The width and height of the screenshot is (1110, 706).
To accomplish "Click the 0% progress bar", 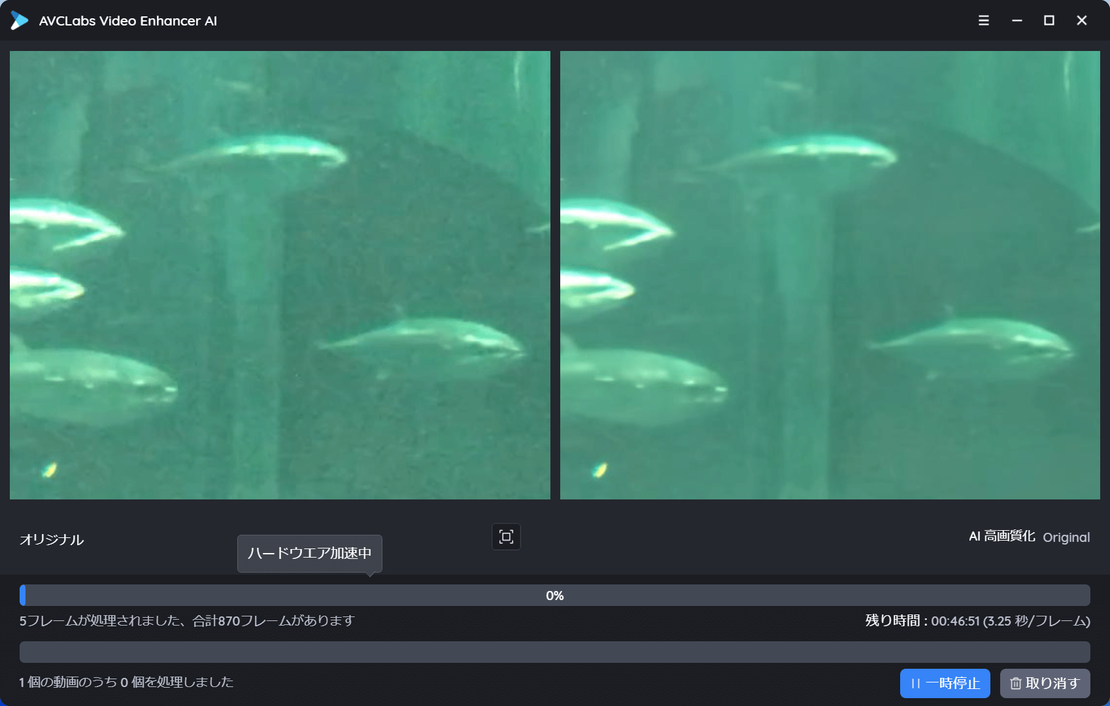I will 555,595.
